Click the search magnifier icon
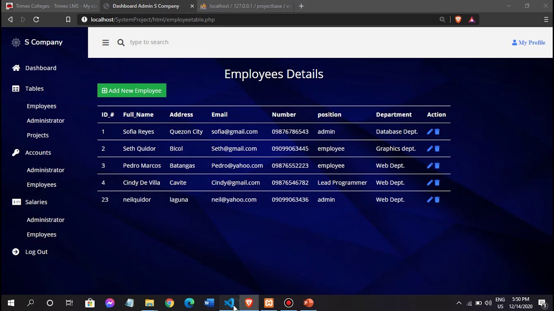This screenshot has height=311, width=554. 121,42
